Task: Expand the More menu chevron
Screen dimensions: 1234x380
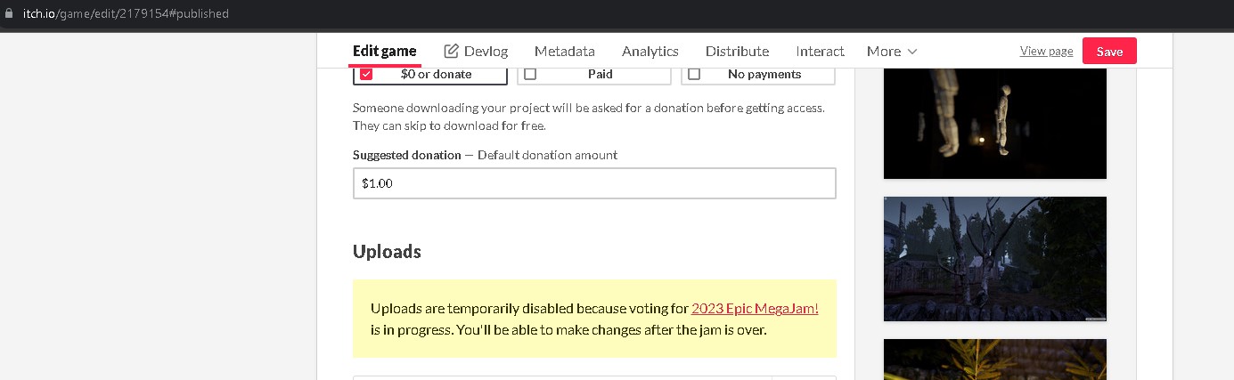Action: click(912, 52)
